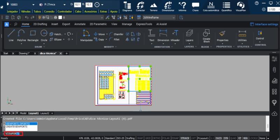The width and height of the screenshot is (280, 140).
Task: Open Interface settings
Action: 264,24
